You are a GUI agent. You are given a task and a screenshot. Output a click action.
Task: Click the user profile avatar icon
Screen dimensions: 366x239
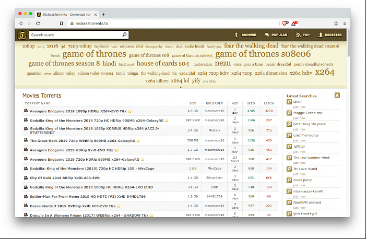(x=336, y=23)
